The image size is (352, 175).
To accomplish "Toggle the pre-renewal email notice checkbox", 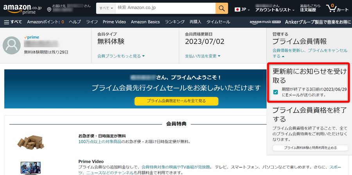I will coord(275,92).
